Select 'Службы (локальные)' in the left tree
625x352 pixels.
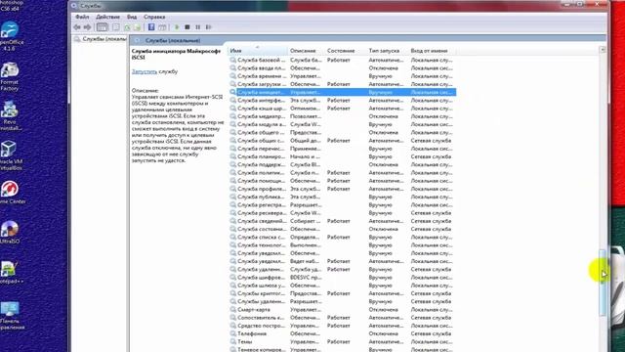(x=101, y=39)
